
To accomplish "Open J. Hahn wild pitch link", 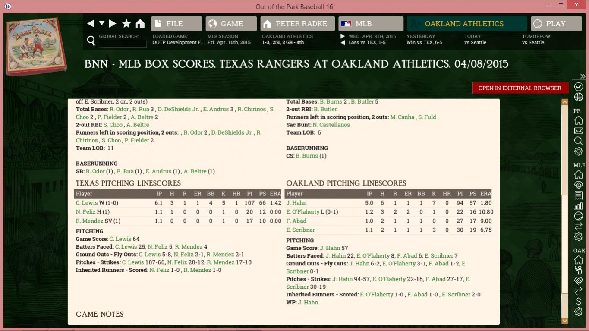I will pyautogui.click(x=308, y=303).
